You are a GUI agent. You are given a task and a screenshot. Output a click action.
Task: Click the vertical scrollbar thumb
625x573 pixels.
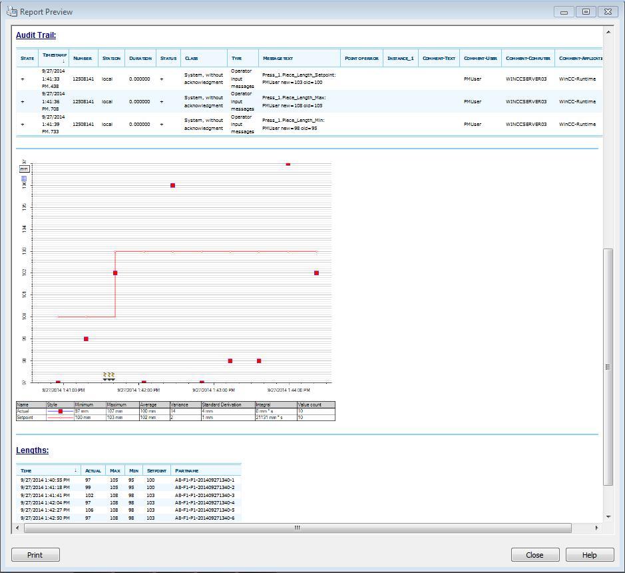point(608,367)
